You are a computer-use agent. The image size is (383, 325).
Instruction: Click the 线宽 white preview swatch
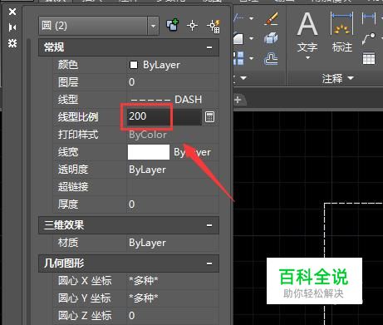click(149, 152)
